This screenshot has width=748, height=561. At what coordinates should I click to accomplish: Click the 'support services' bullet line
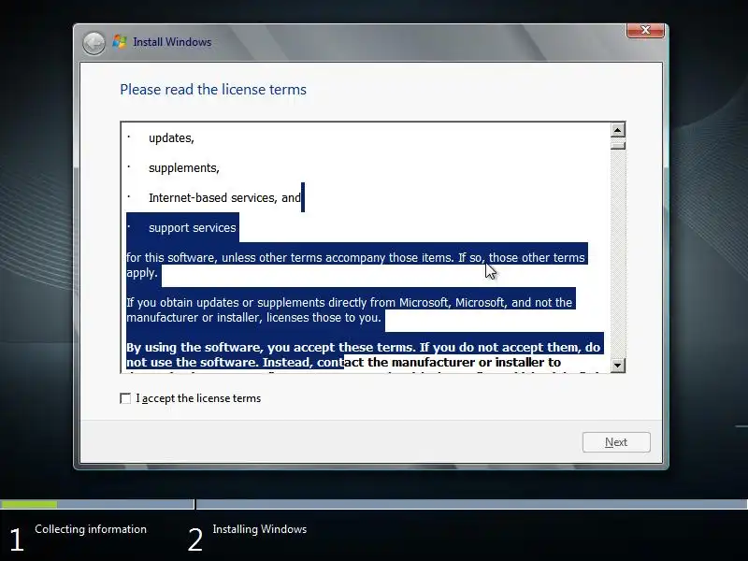tap(193, 227)
